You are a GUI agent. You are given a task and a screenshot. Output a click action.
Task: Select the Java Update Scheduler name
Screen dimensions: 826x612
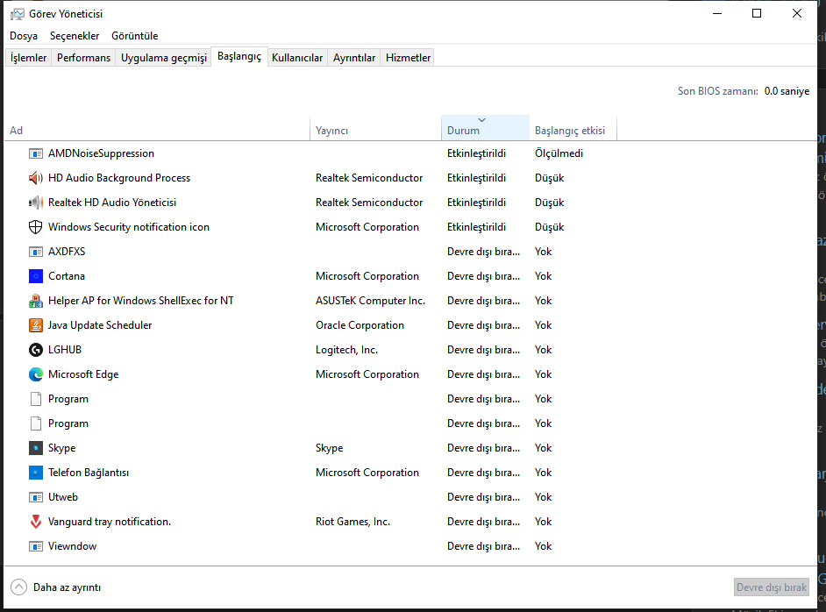(x=100, y=325)
